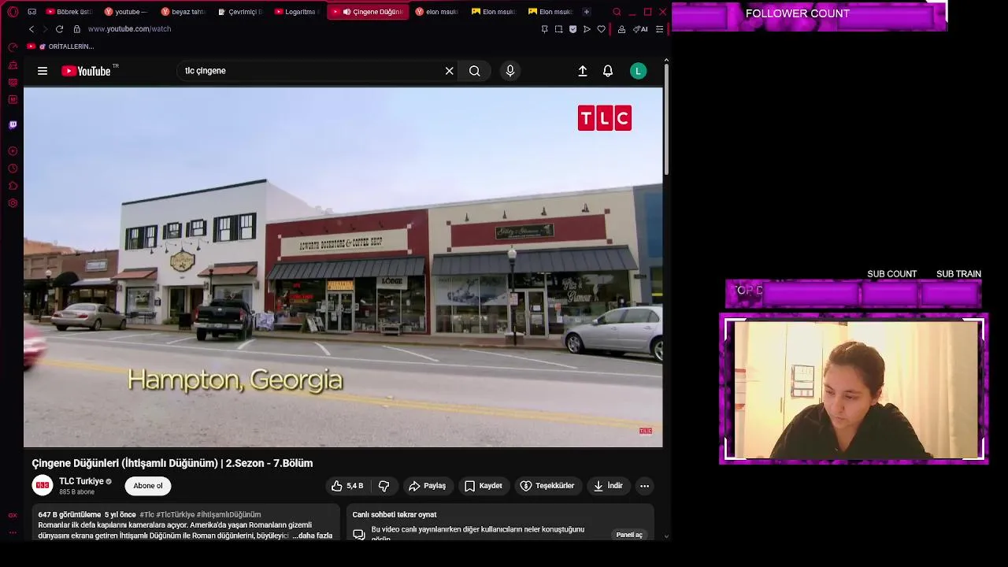Click the page vertical scrollbar thumb
Viewport: 1008px width, 567px height.
pyautogui.click(x=666, y=118)
